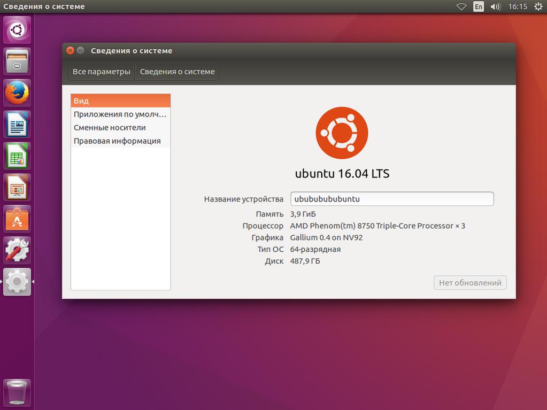The width and height of the screenshot is (547, 410).
Task: Open the Files manager from the launcher
Action: click(x=17, y=61)
